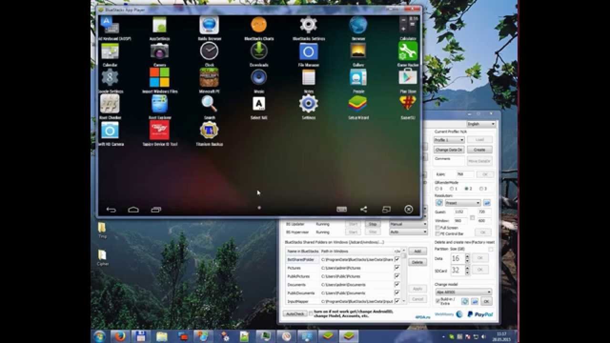Open Root Checker app

click(110, 103)
